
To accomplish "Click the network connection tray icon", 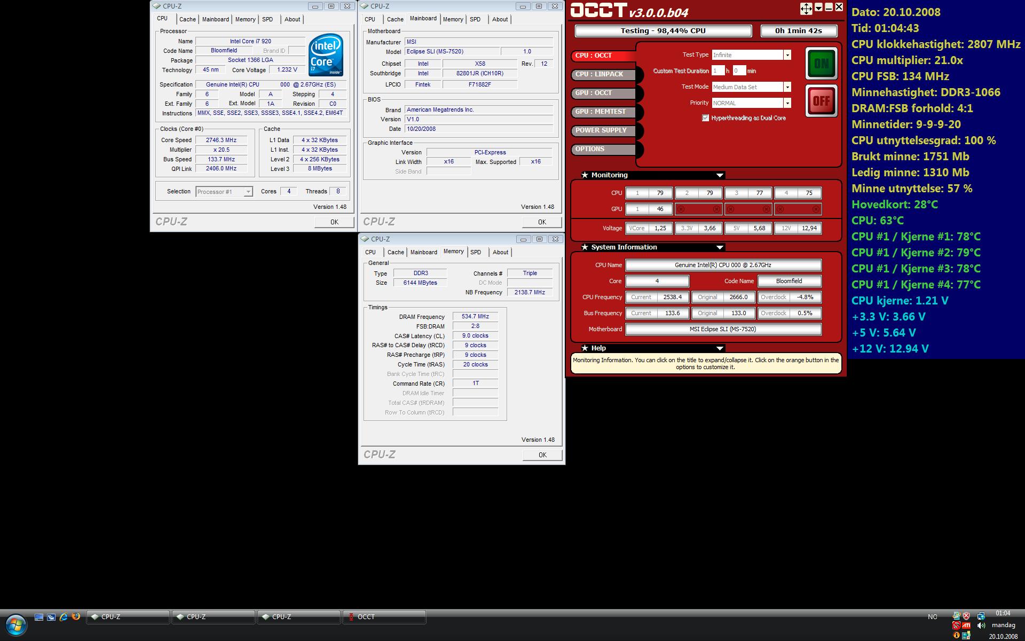I will click(981, 616).
